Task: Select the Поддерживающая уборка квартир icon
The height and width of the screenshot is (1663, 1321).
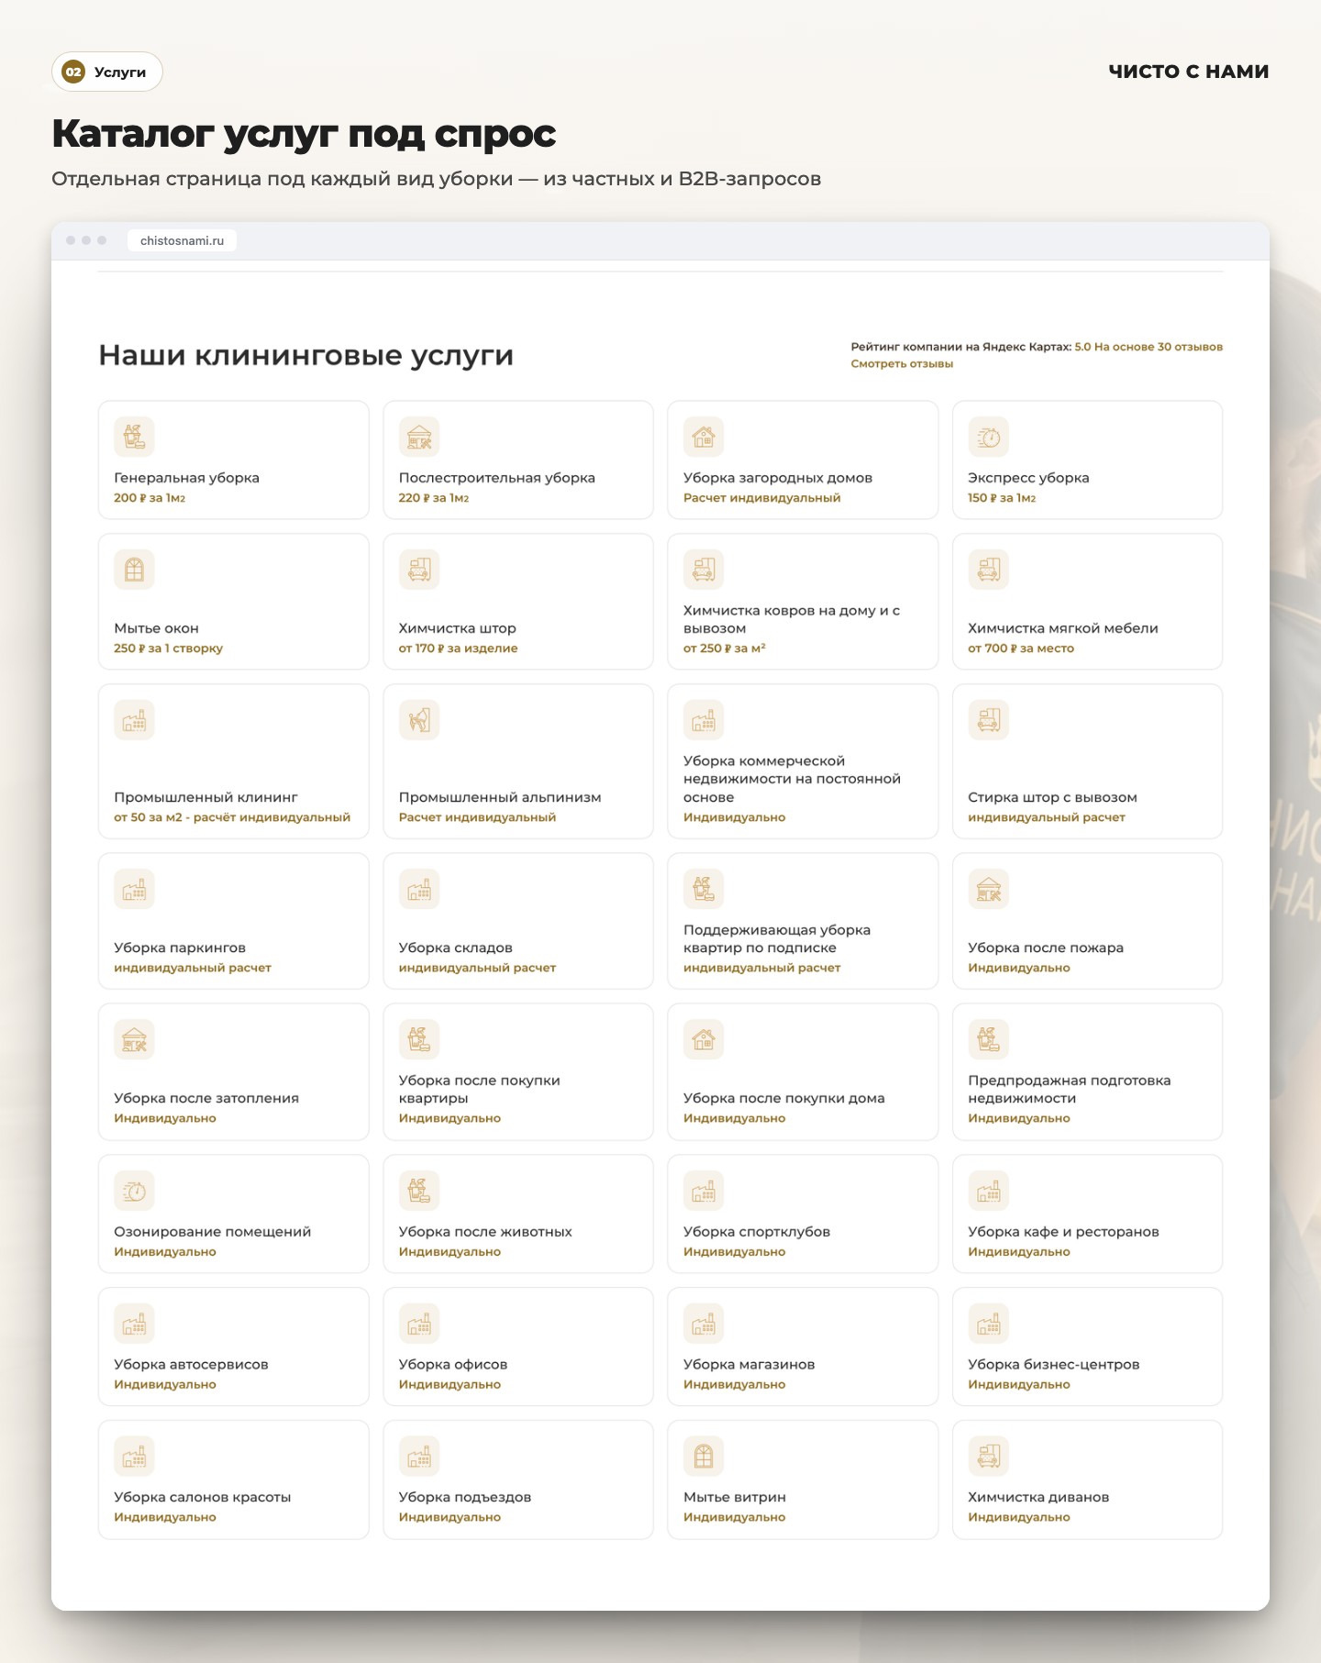Action: click(704, 889)
